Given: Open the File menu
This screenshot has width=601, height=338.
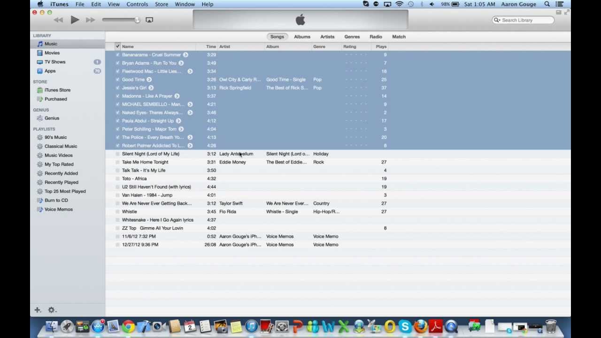Looking at the screenshot, I should coord(80,4).
